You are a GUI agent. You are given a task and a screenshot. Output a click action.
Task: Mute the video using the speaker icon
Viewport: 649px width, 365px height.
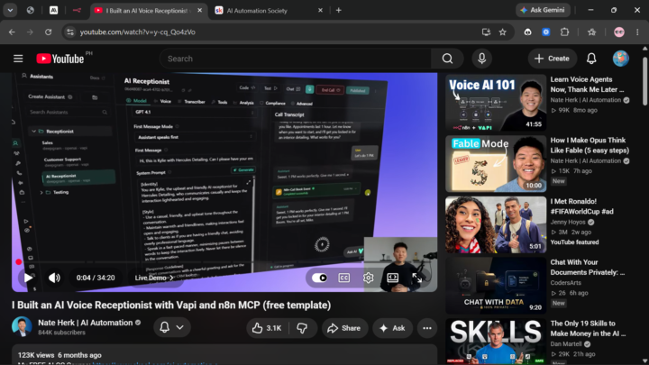pyautogui.click(x=54, y=278)
